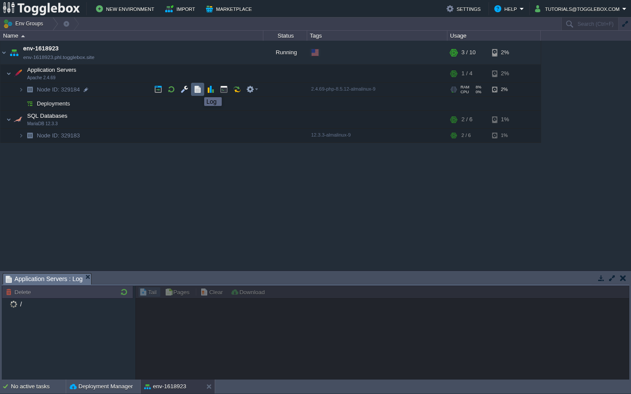
Task: Collapse the env-1618923 environment row
Action: click(x=4, y=53)
